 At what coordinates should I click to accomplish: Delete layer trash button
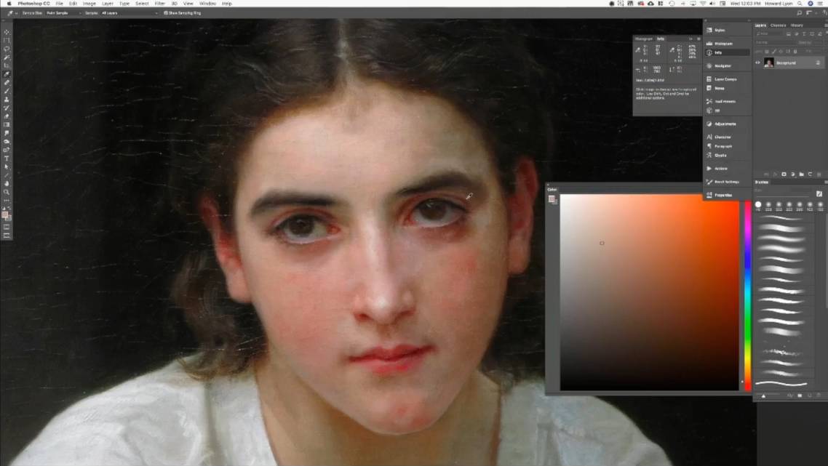819,174
